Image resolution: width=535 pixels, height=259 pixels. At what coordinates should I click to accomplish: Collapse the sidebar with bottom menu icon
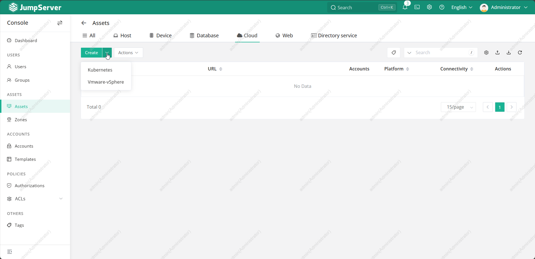[x=10, y=252]
